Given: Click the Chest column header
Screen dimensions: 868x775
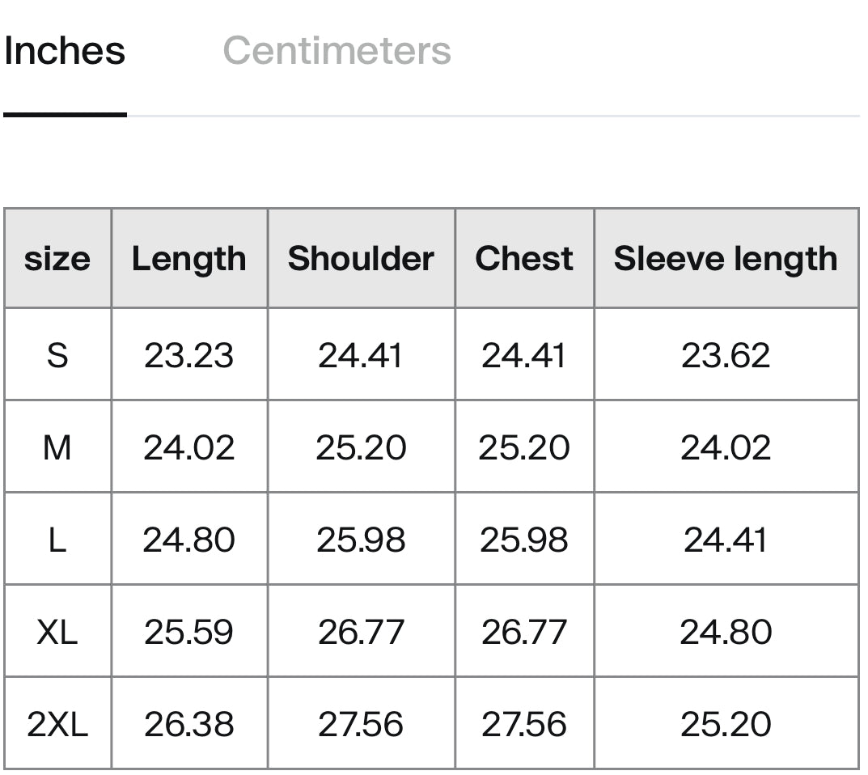Looking at the screenshot, I should pyautogui.click(x=524, y=259).
